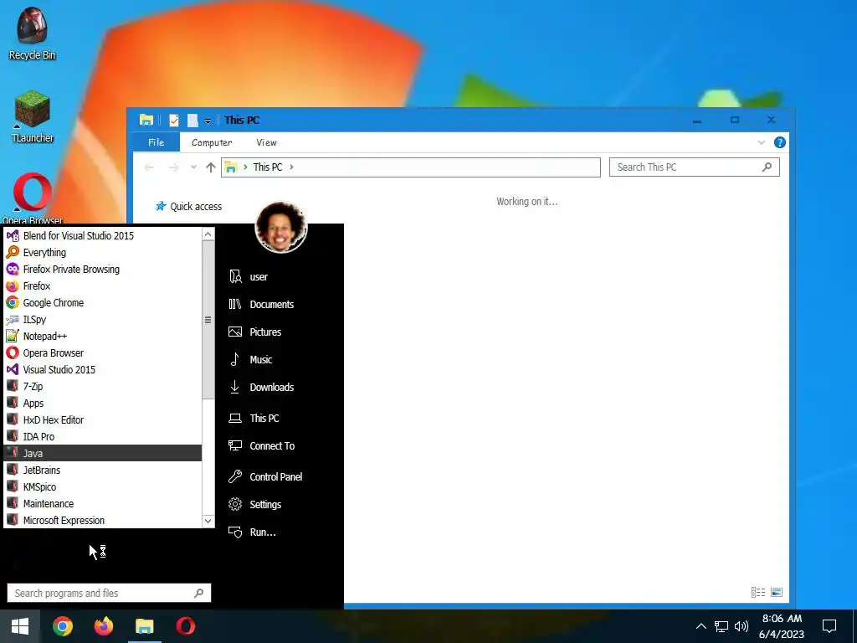Launch Opera Browser from programs list

point(103,353)
